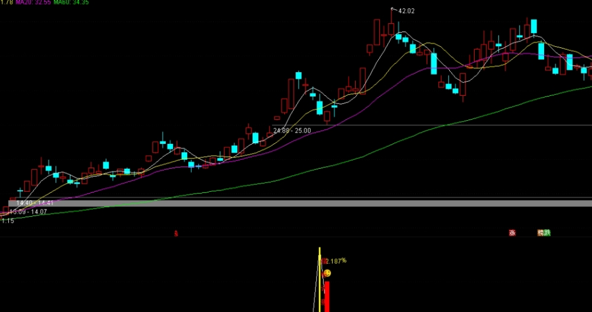Click the gray horizontal price band

(x=300, y=203)
